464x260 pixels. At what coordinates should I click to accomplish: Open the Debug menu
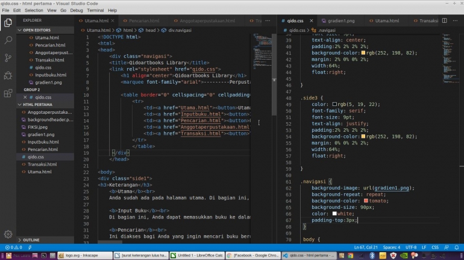77,10
